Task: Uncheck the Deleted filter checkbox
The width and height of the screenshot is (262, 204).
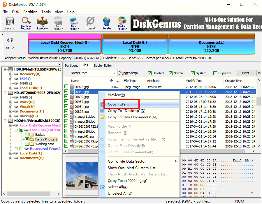Action: coord(150,73)
